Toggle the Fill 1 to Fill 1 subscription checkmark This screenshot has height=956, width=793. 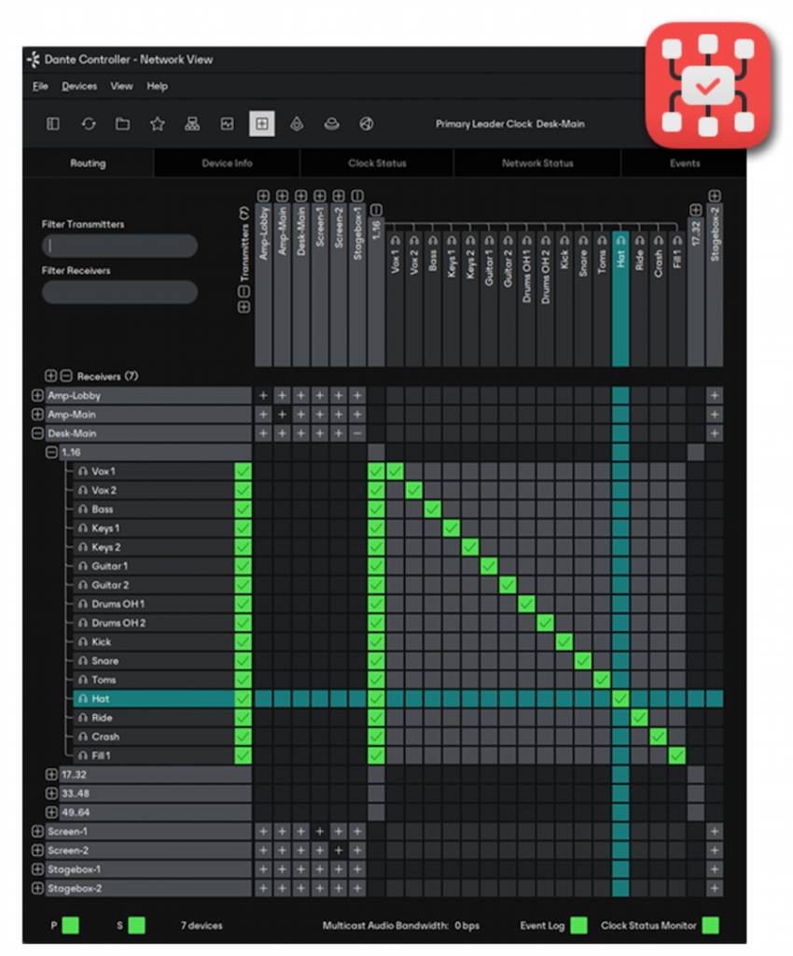(677, 755)
